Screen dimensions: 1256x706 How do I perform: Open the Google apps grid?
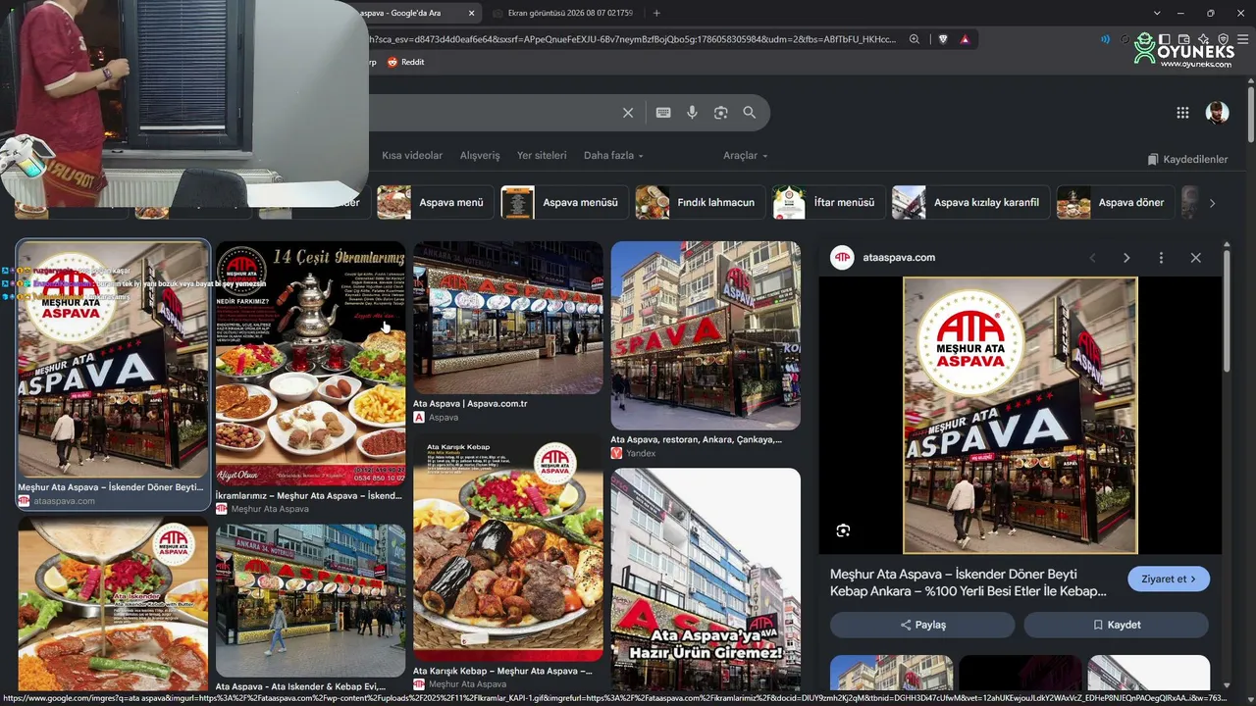pos(1182,113)
